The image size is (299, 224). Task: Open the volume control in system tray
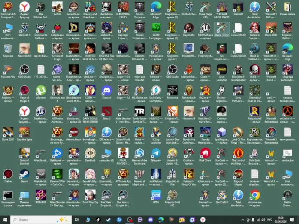pos(263,220)
